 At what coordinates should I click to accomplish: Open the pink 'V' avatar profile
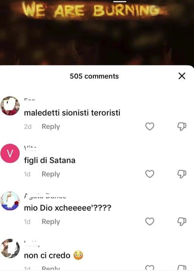coord(10,153)
